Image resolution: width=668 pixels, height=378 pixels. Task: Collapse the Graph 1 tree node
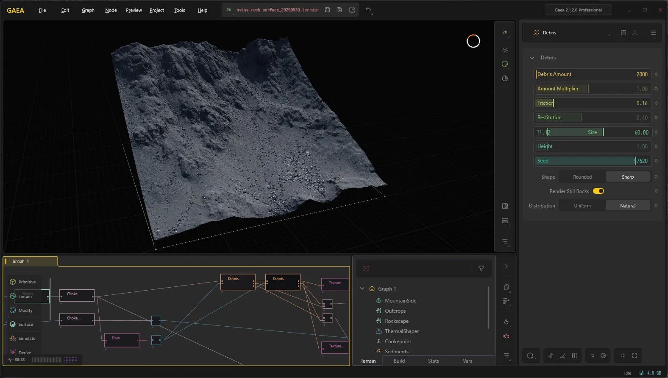click(362, 288)
